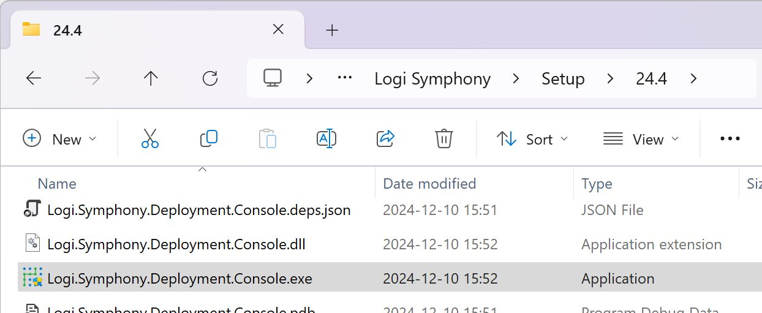
Task: Open the New item dropdown
Action: 60,139
